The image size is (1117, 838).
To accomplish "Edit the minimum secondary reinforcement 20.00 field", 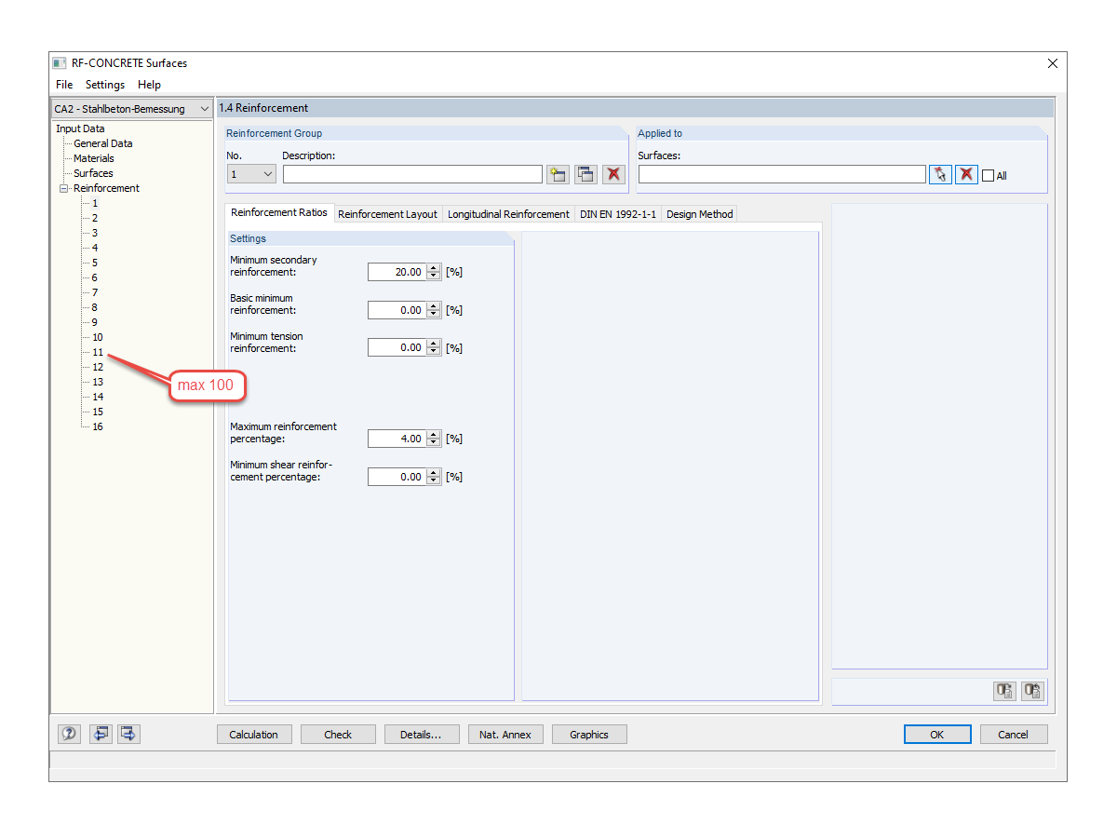I will (397, 272).
